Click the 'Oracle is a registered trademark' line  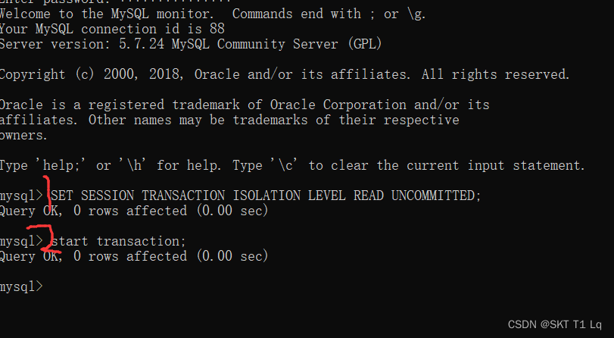click(x=245, y=105)
